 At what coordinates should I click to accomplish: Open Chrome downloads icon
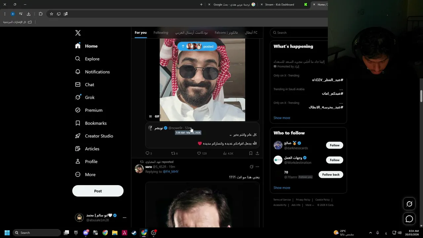click(x=28, y=14)
